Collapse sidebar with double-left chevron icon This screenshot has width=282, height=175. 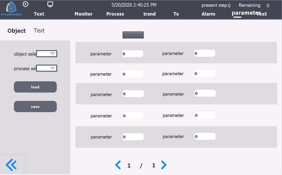11,165
